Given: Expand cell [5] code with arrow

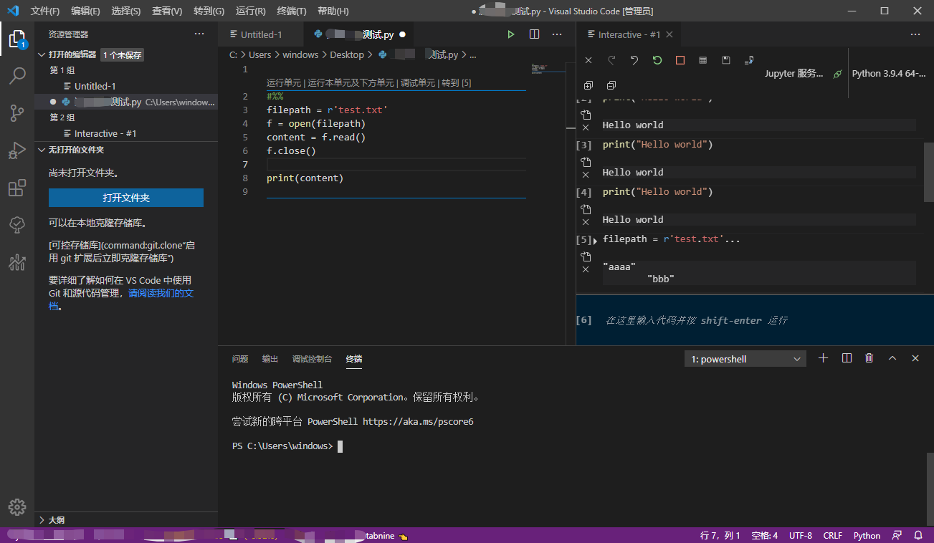Looking at the screenshot, I should (x=596, y=241).
